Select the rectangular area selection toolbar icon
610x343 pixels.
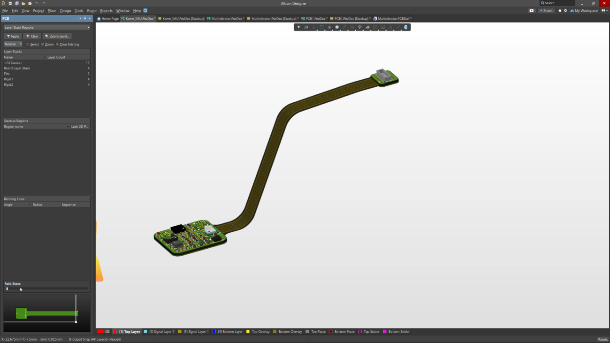322,27
